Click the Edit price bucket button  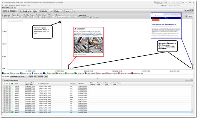[35, 76]
